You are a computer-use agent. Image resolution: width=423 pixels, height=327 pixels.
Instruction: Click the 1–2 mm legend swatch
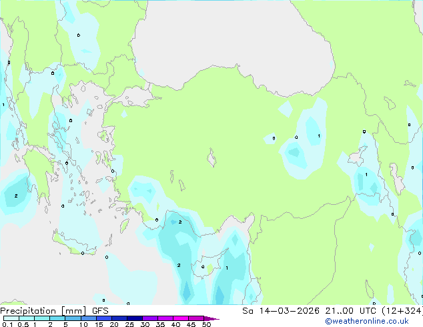42,318
